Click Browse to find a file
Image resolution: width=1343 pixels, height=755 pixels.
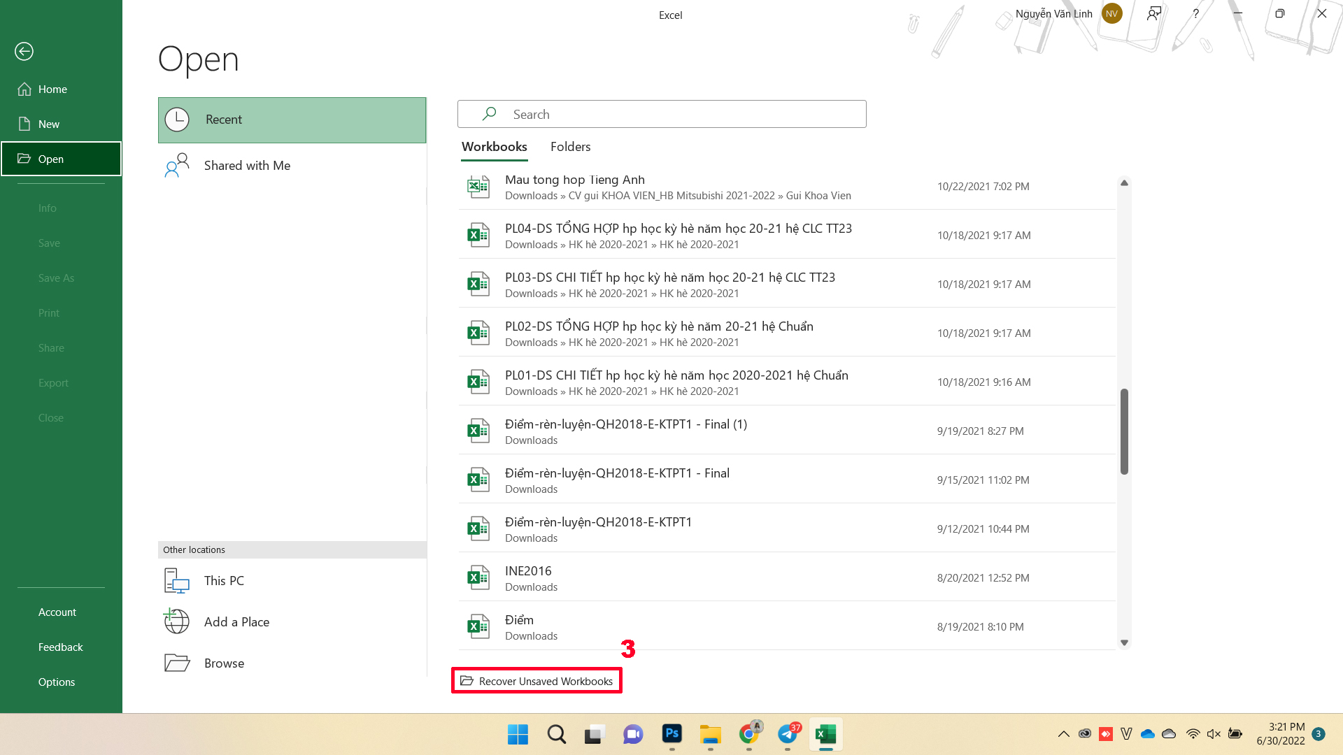point(292,663)
